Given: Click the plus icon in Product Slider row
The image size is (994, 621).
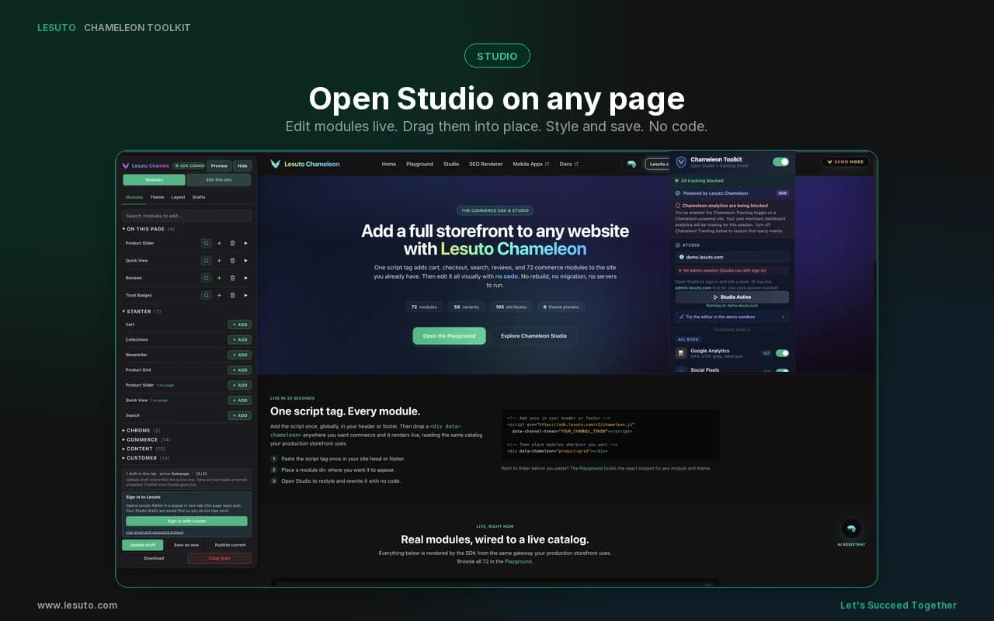Looking at the screenshot, I should [x=219, y=243].
